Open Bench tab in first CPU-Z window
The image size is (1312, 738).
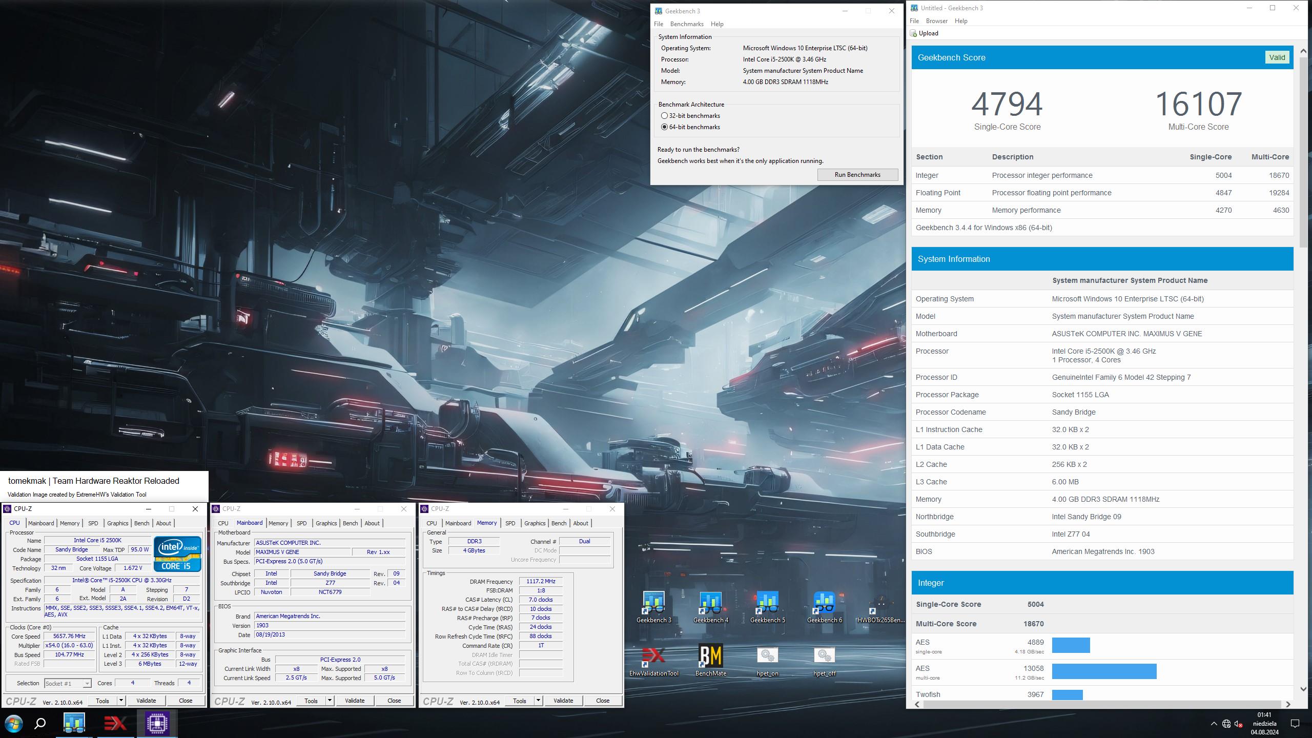[x=141, y=523]
